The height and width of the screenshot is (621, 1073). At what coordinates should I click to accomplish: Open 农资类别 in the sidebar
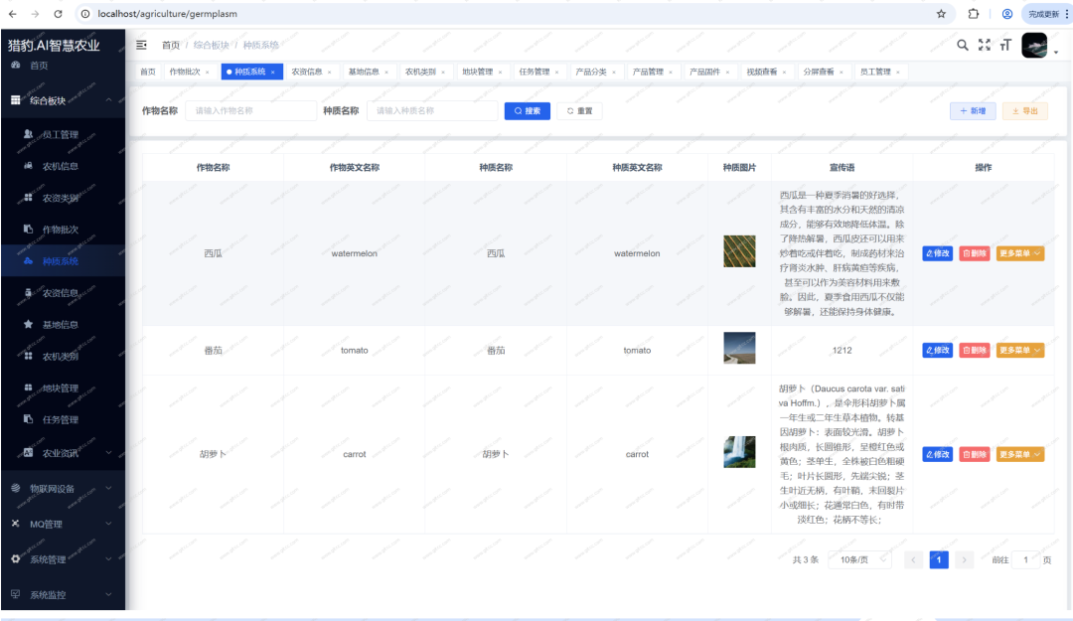tap(63, 198)
